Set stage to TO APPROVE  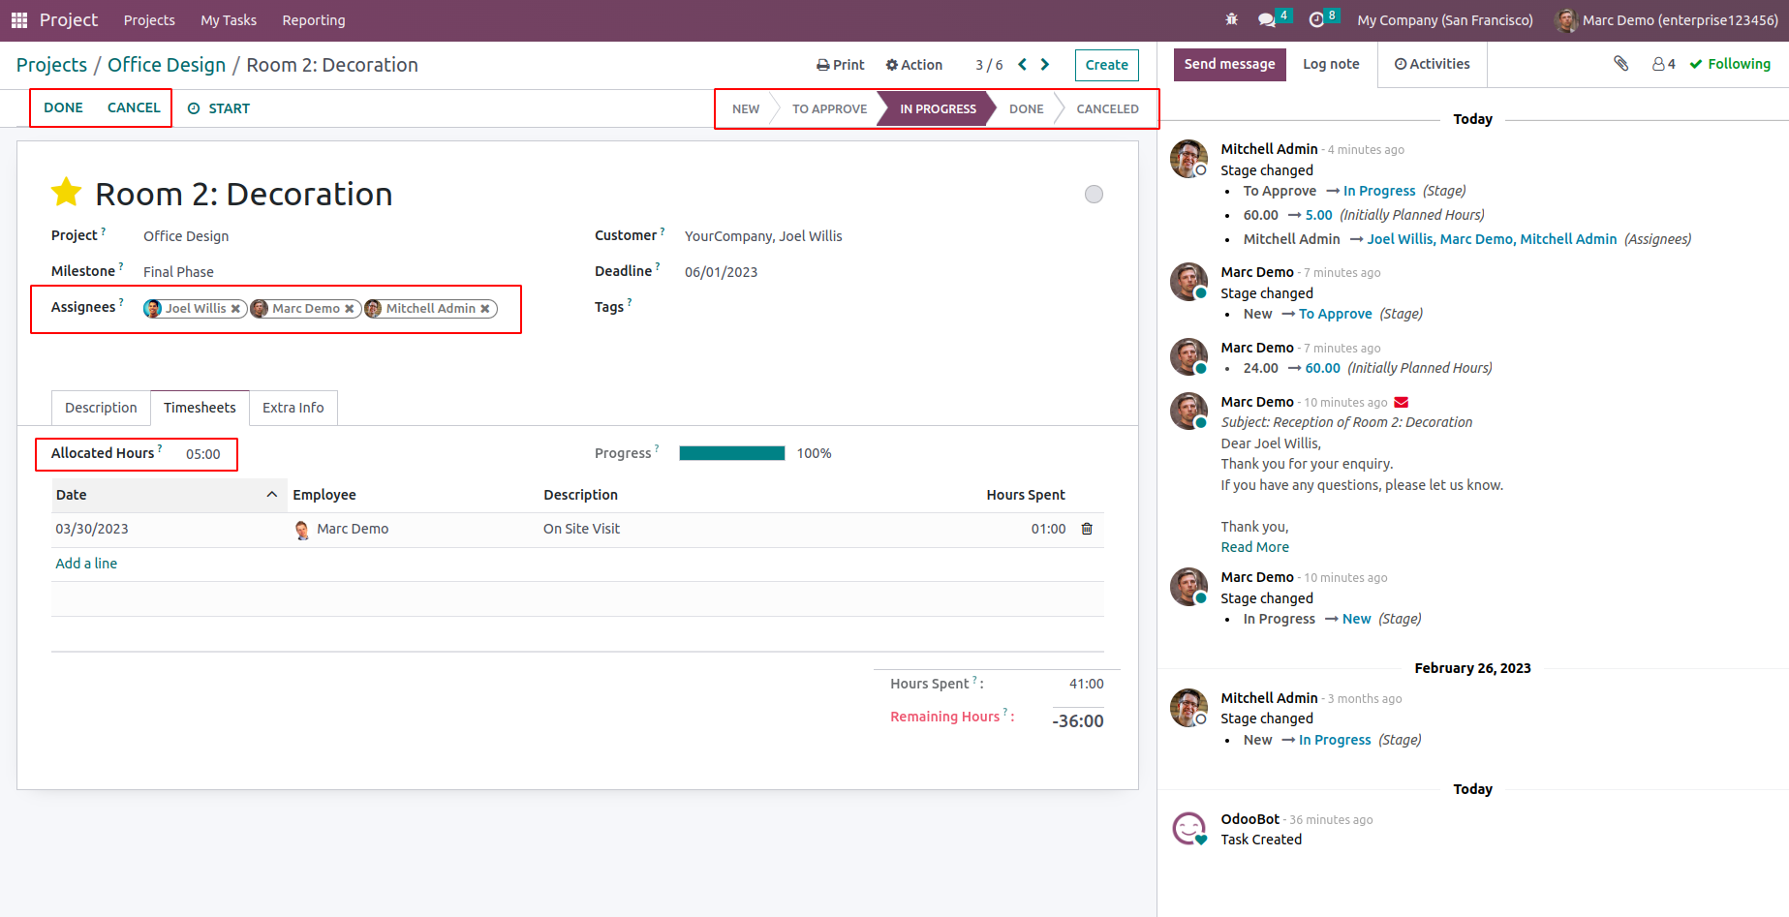tap(829, 108)
